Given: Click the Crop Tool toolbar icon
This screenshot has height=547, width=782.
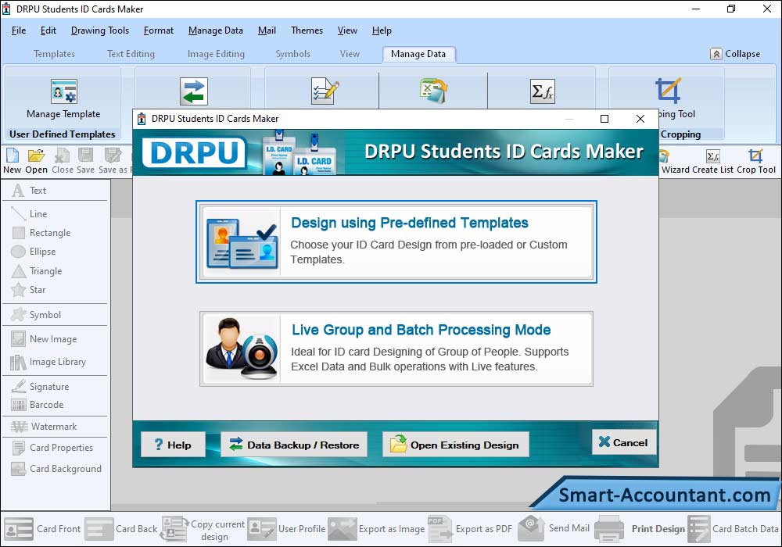Looking at the screenshot, I should [x=756, y=162].
